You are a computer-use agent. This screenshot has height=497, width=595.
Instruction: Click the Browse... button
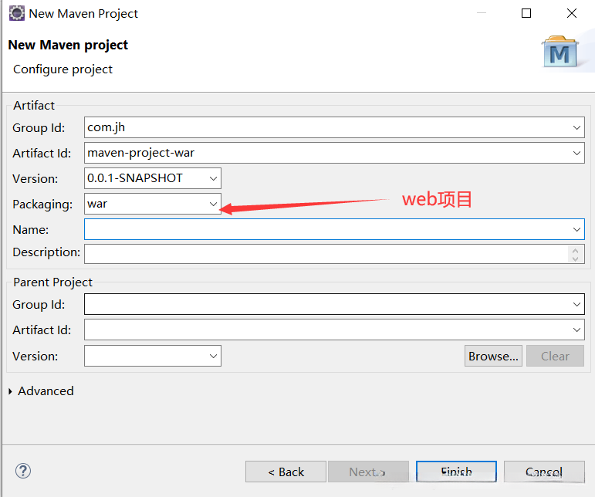493,356
